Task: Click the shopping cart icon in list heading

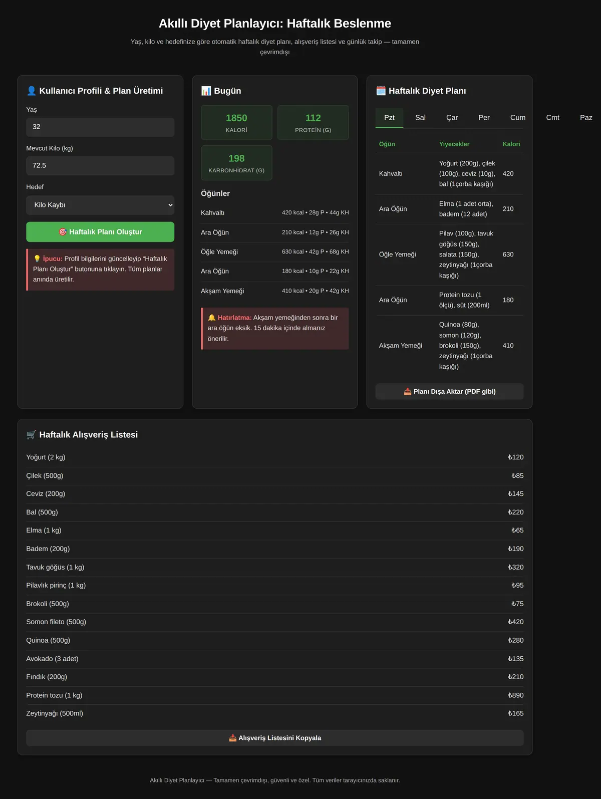Action: [31, 435]
